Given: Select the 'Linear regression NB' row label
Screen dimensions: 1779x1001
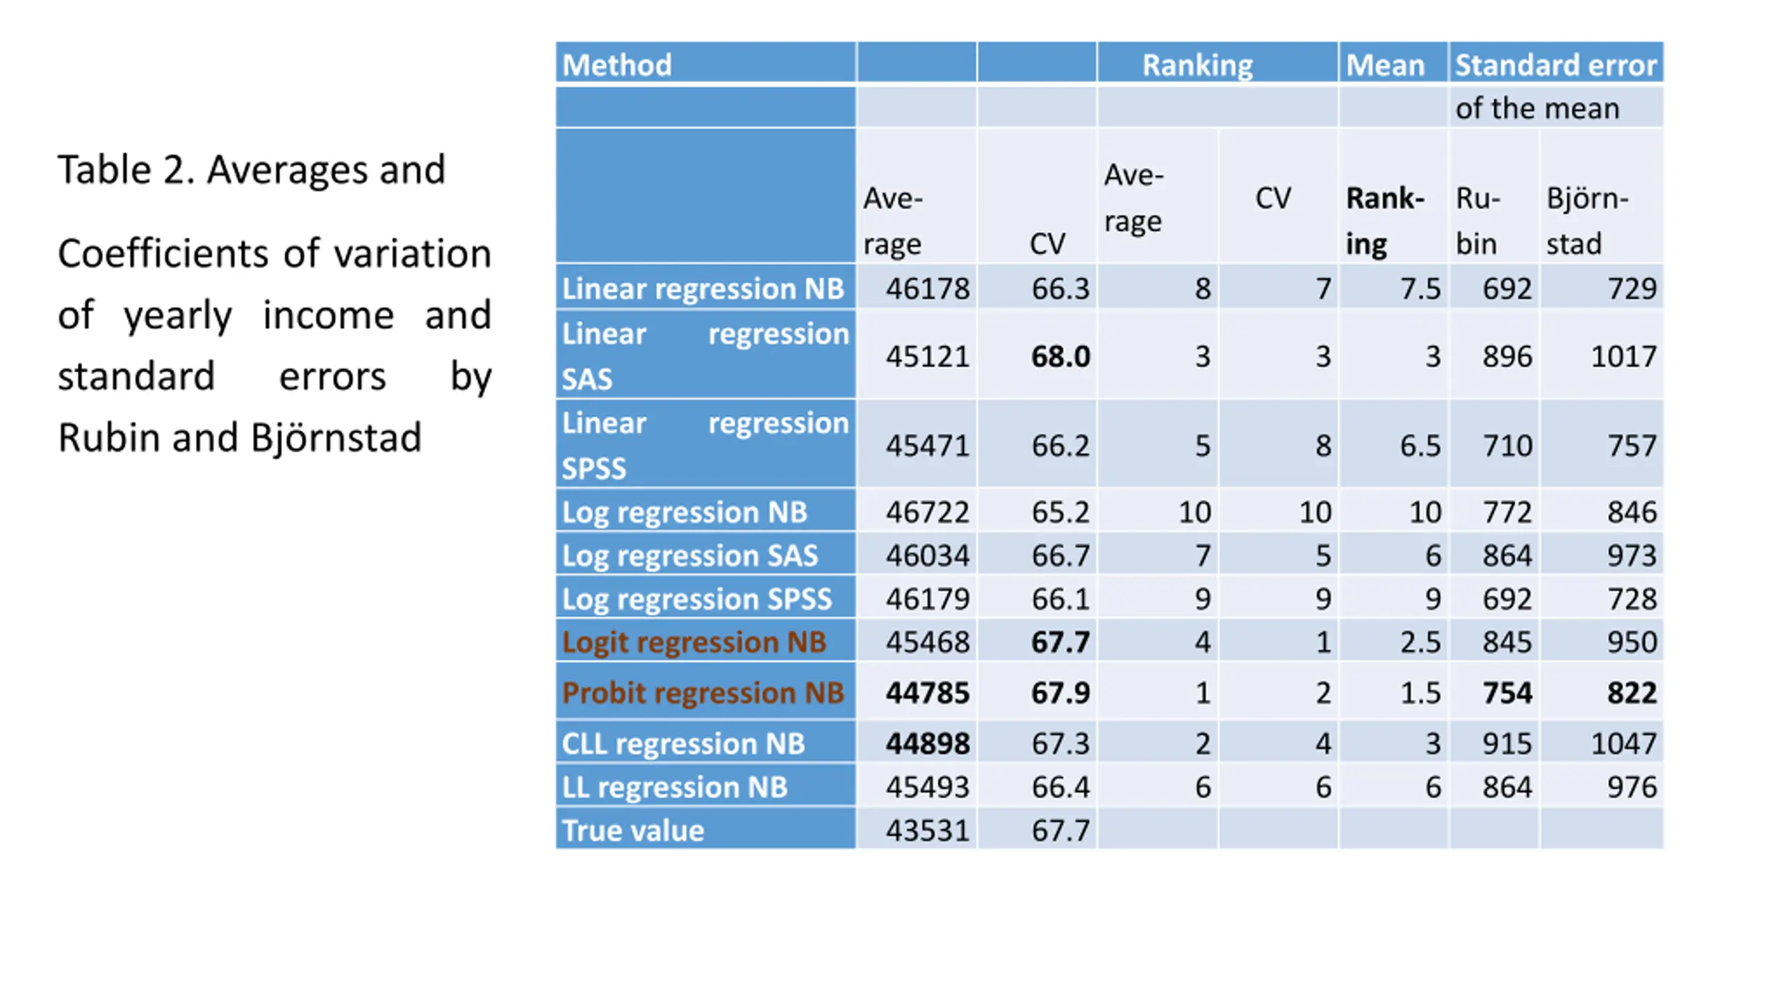Looking at the screenshot, I should point(705,287).
